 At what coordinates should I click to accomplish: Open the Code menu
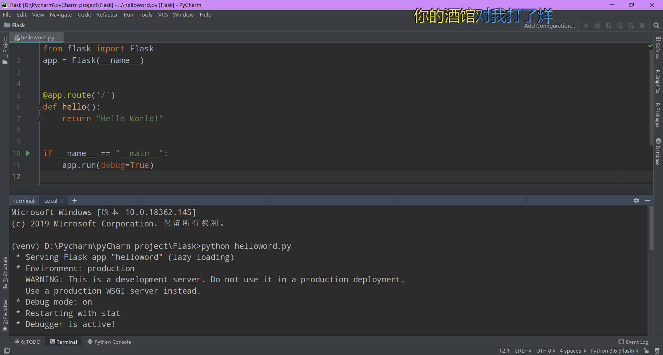(84, 14)
